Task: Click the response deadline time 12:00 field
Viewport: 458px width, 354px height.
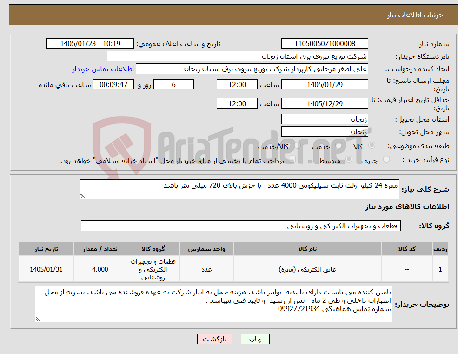Action: (x=237, y=85)
